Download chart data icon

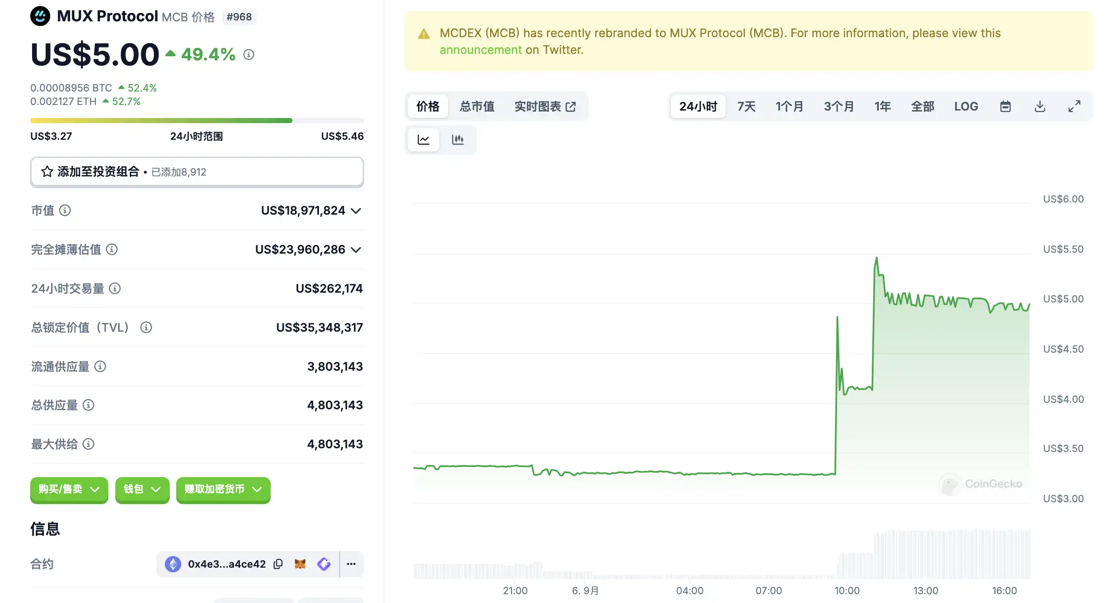tap(1040, 106)
